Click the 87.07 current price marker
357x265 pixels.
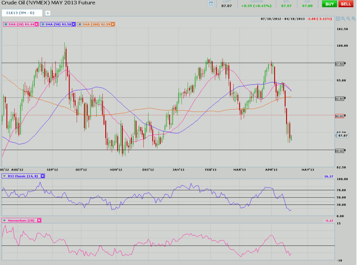coord(344,136)
